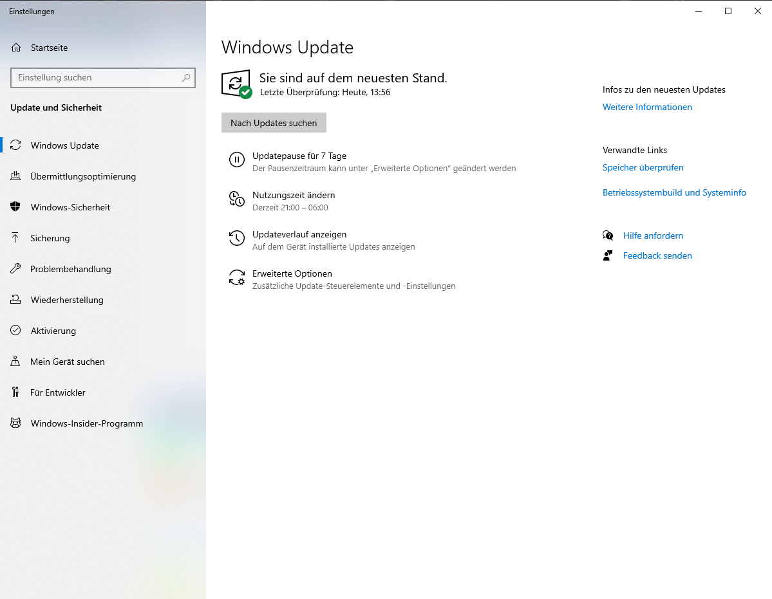Click the Windows-Sicherheit shield icon
This screenshot has width=772, height=599.
pos(15,207)
